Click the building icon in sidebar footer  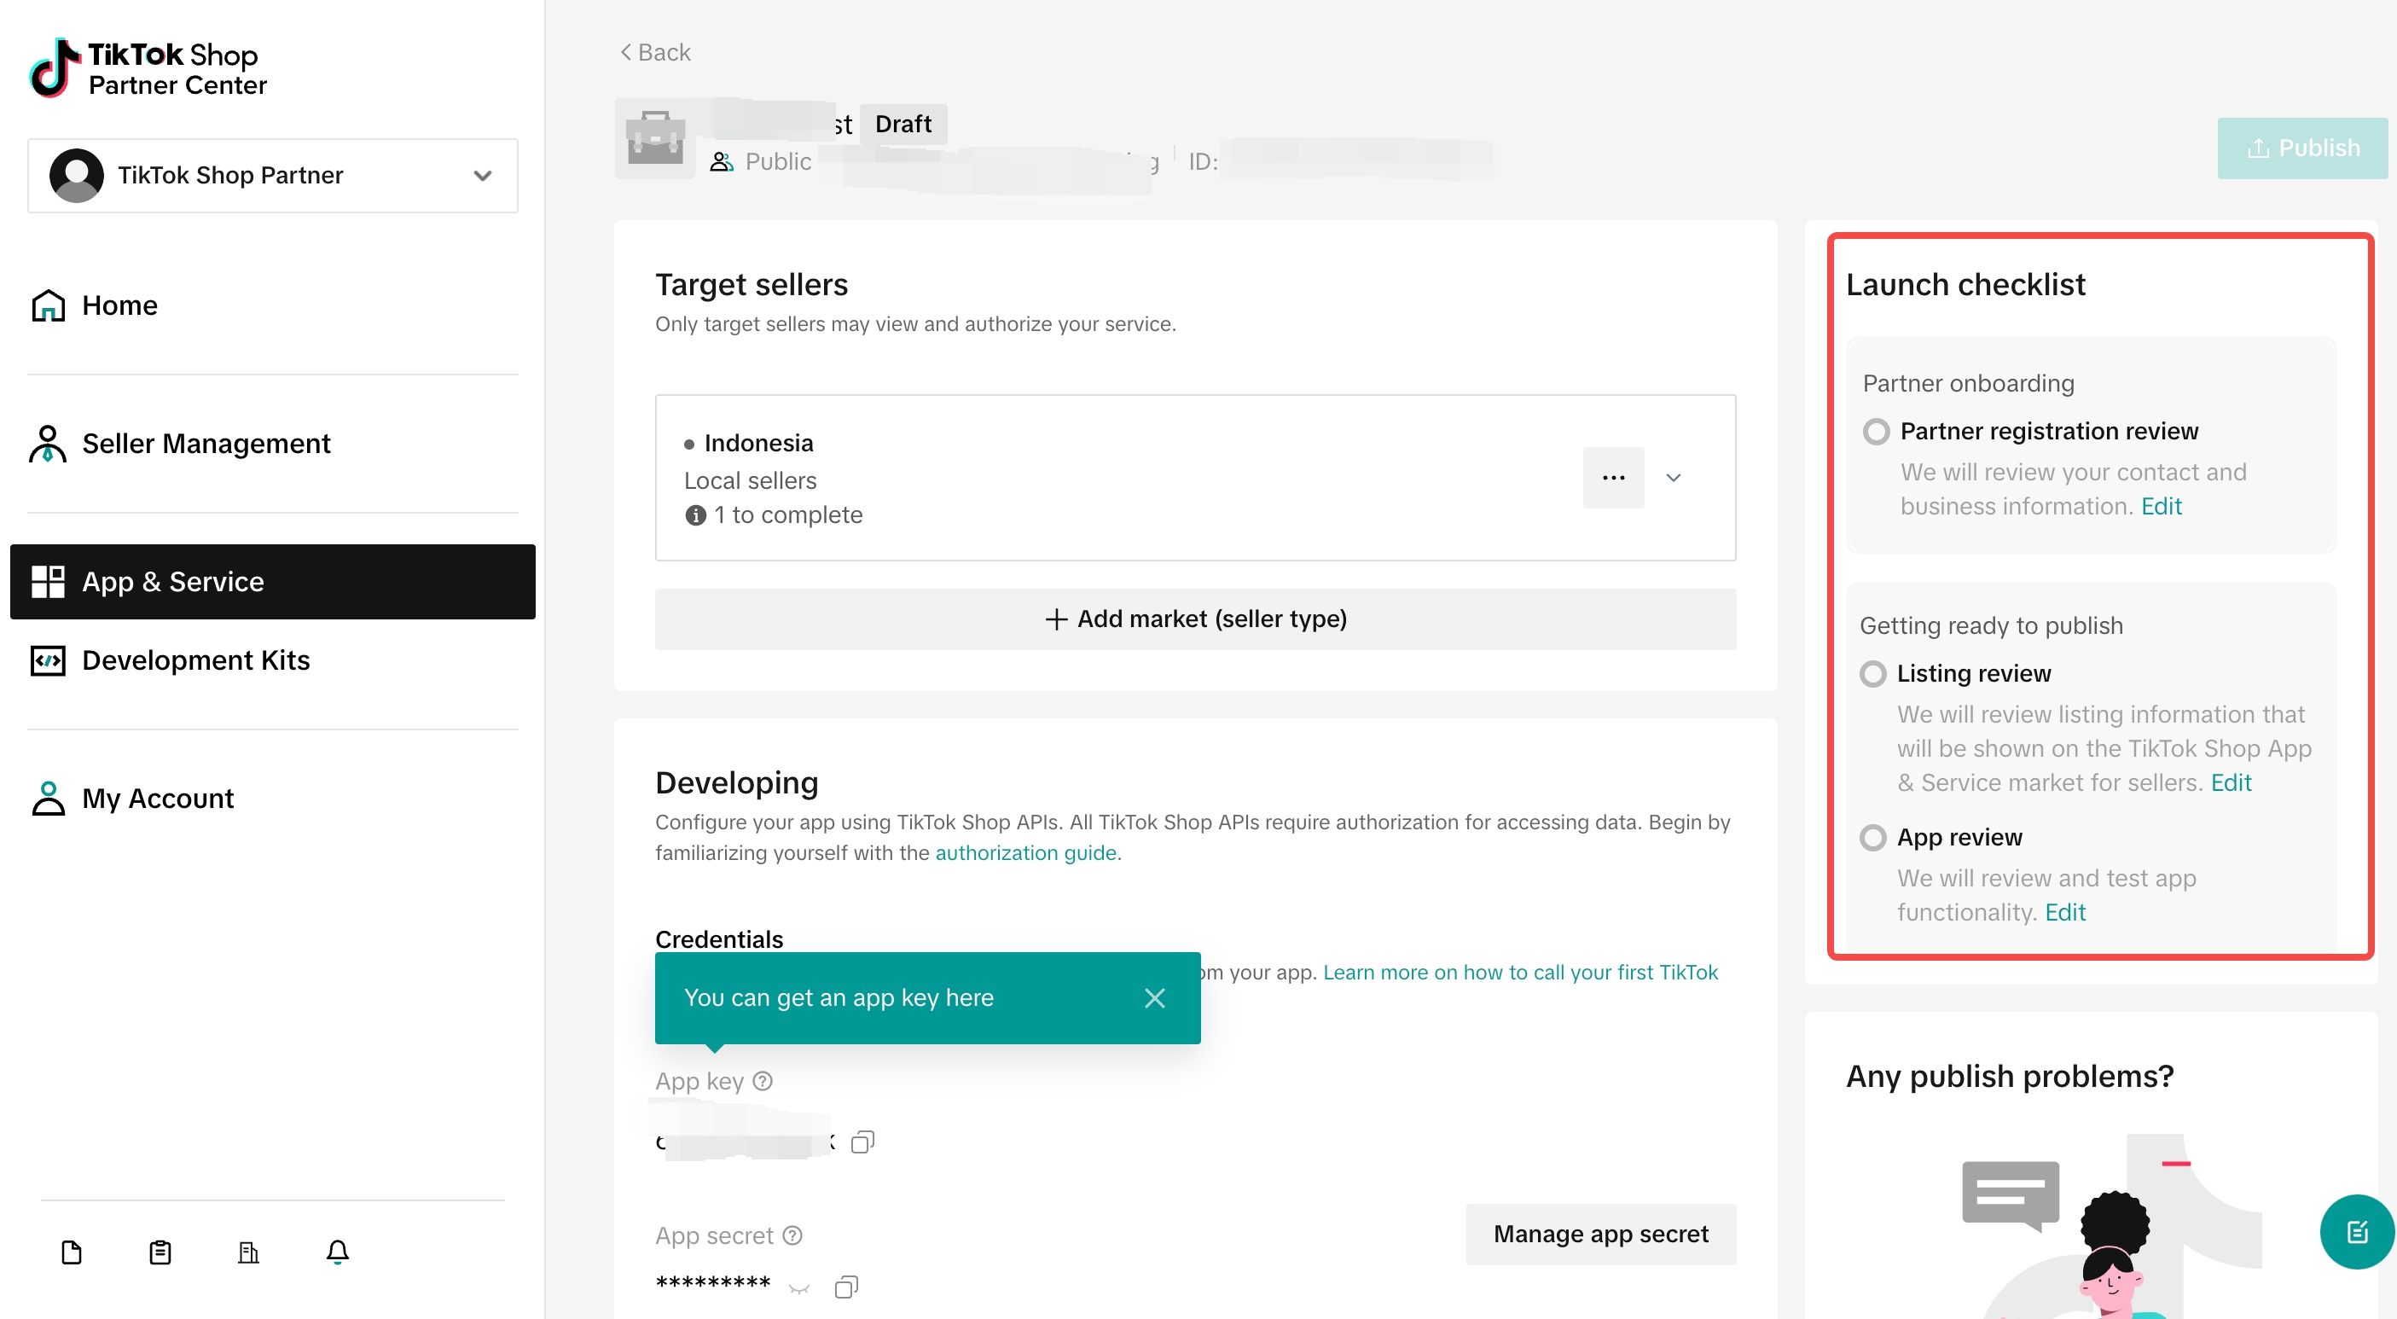pyautogui.click(x=248, y=1252)
